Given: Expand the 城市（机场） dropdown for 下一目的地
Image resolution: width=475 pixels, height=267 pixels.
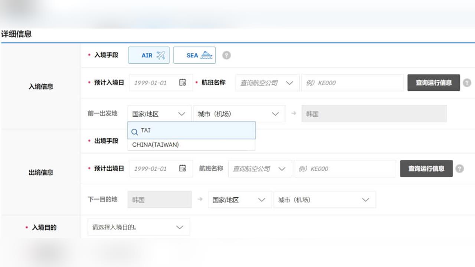Looking at the screenshot, I should (x=325, y=200).
